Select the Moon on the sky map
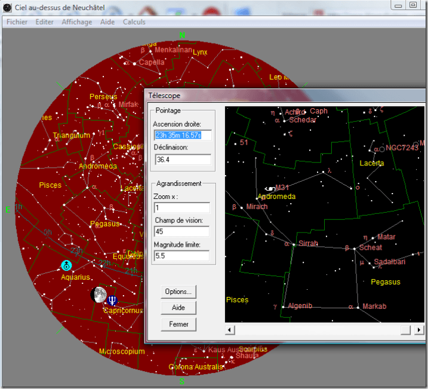 (98, 295)
